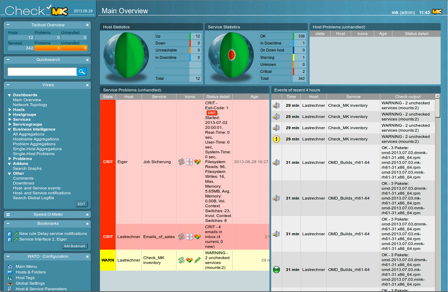
Task: Open parameters cube icon for Job Sicherung
Action: coord(198,162)
